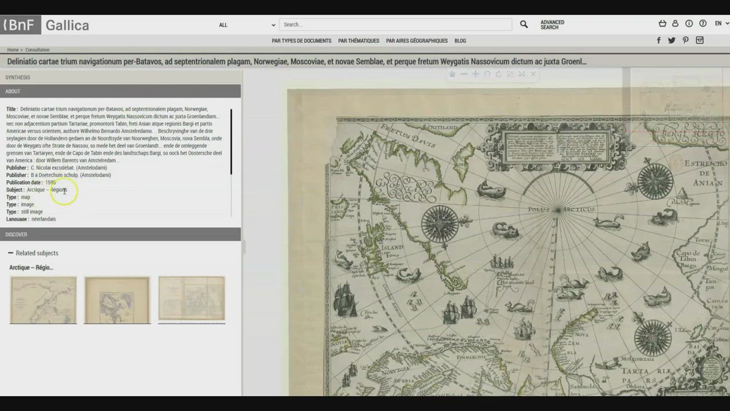Open help question mark icon
This screenshot has width=730, height=411.
pyautogui.click(x=703, y=24)
